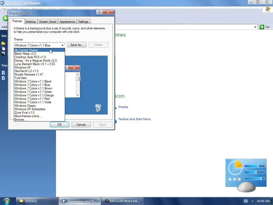Select My Current Theme

(x=39, y=50)
